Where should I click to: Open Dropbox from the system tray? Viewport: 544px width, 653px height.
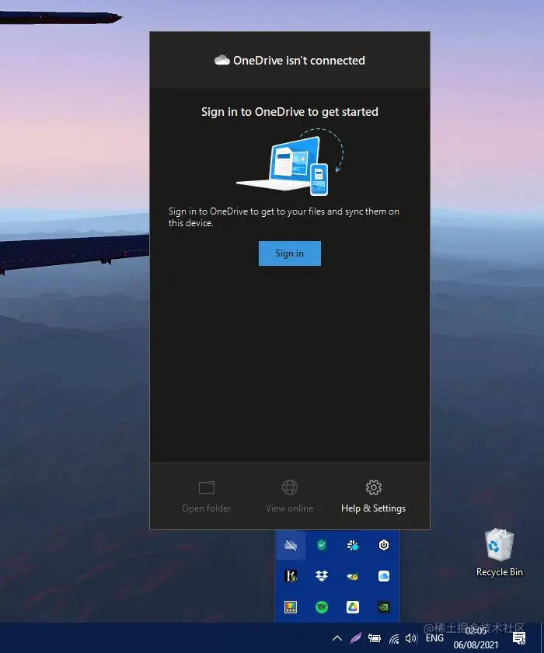[322, 576]
